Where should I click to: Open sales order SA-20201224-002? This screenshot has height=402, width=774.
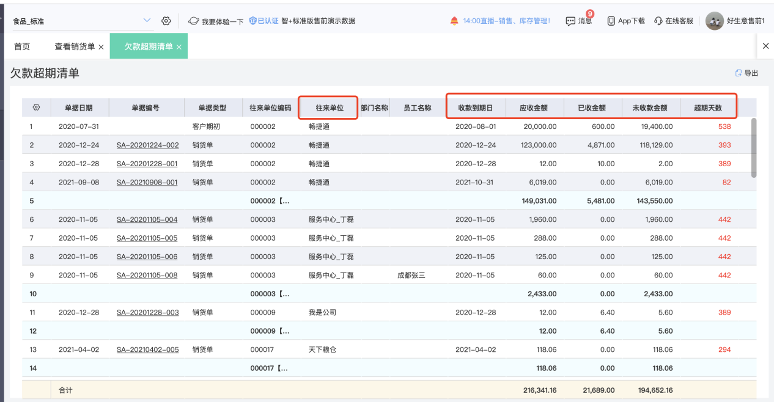click(147, 145)
